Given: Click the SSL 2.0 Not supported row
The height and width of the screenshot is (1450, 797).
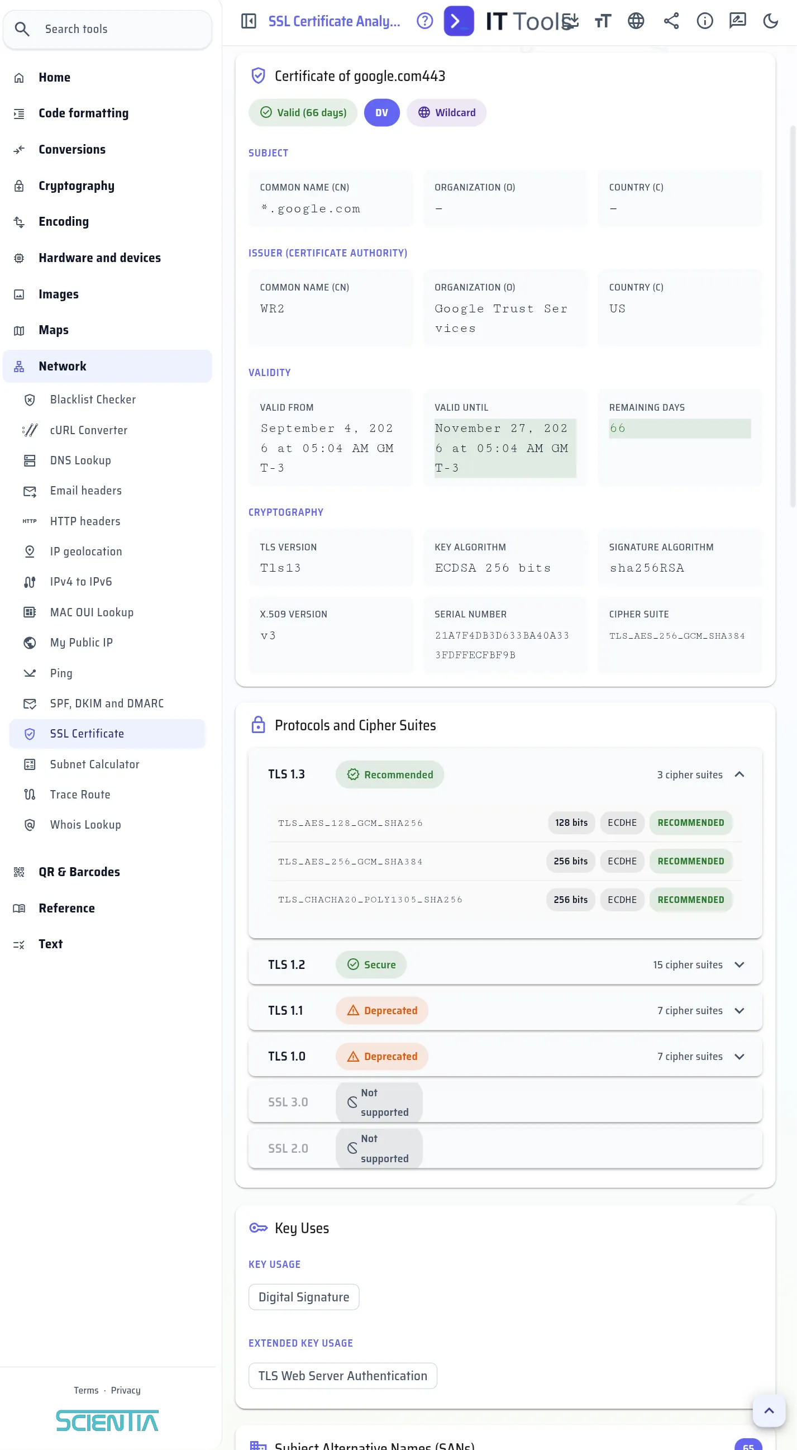Looking at the screenshot, I should [x=505, y=1149].
